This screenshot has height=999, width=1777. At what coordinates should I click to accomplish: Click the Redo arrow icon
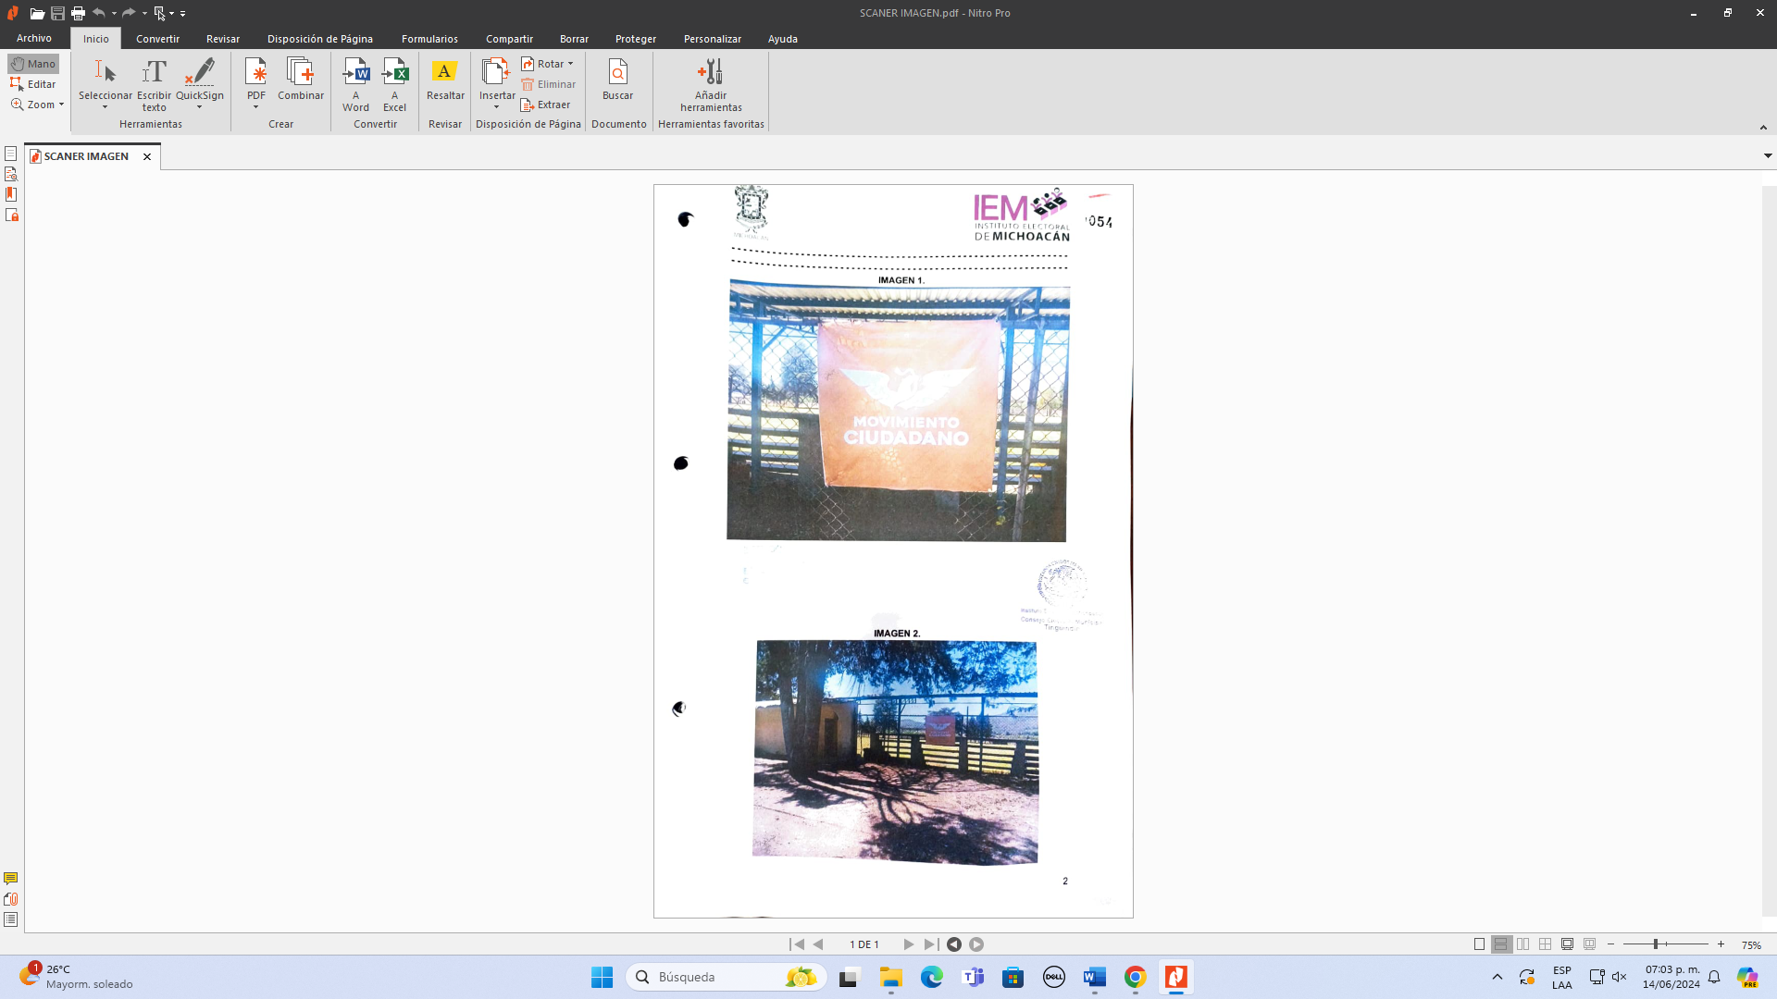(x=129, y=13)
